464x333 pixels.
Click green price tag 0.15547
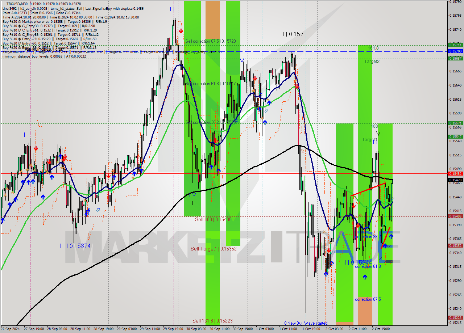[456, 137]
